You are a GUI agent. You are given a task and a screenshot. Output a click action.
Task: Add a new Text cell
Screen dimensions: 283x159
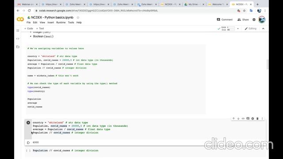pos(40,28)
